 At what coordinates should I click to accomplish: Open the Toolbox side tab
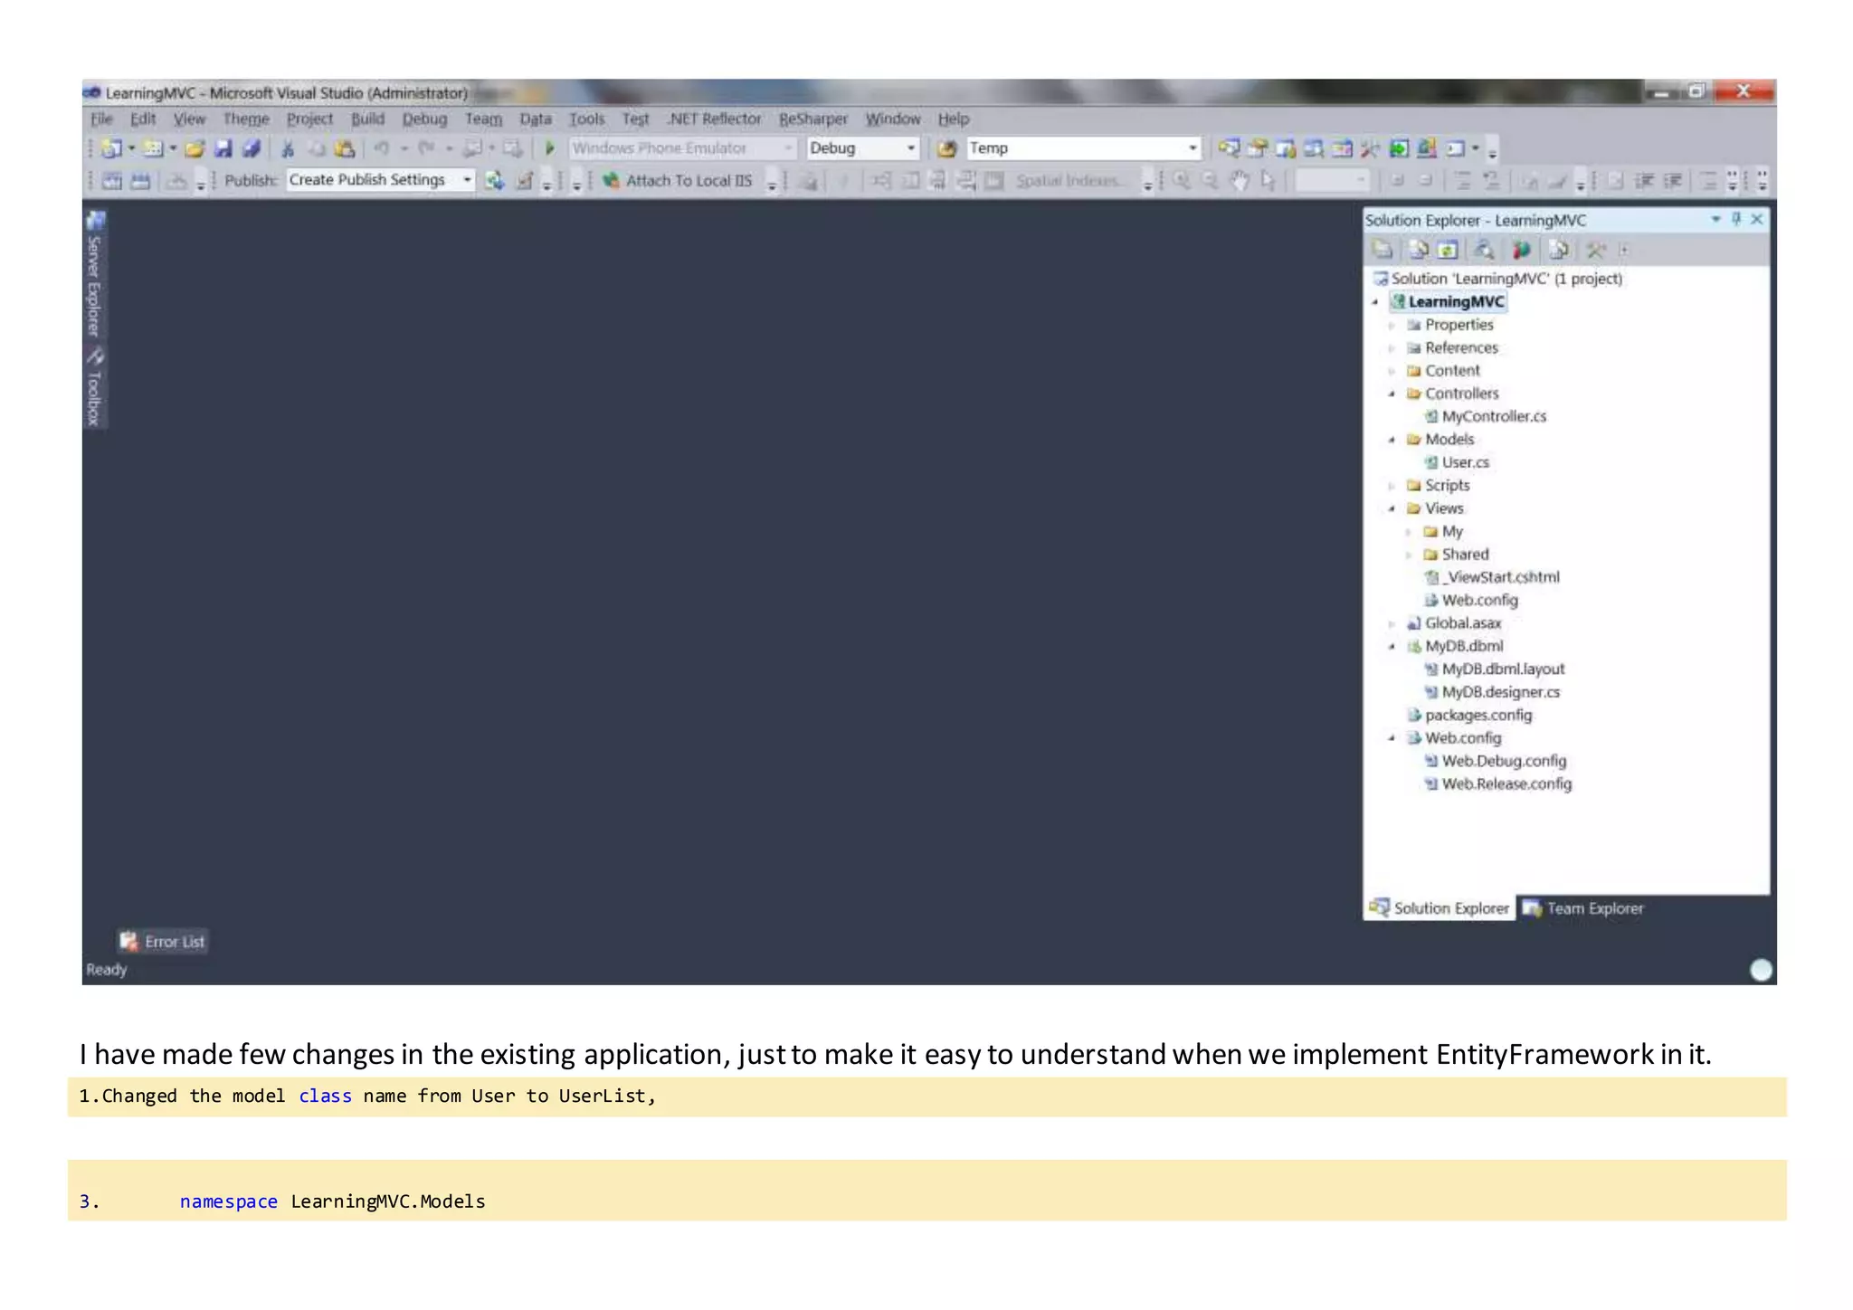pos(94,387)
